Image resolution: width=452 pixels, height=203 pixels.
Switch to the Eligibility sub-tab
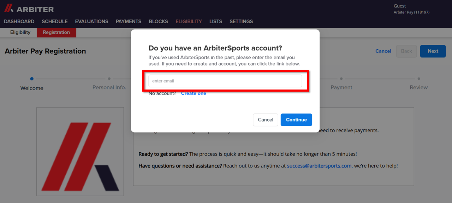(x=20, y=32)
